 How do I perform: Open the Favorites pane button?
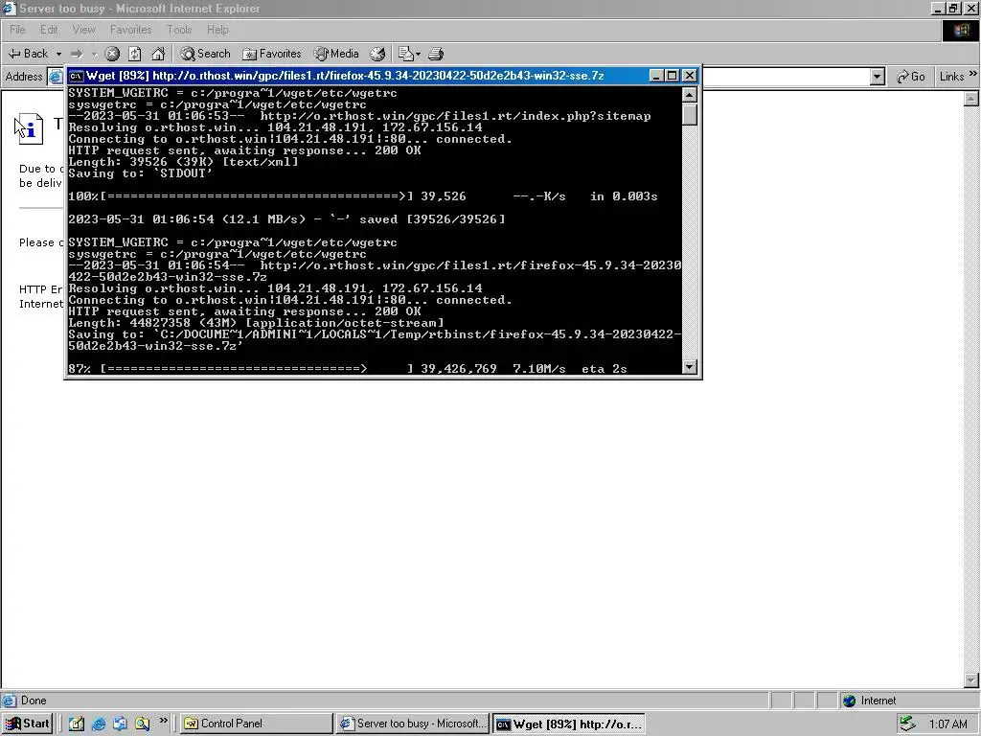tap(272, 54)
